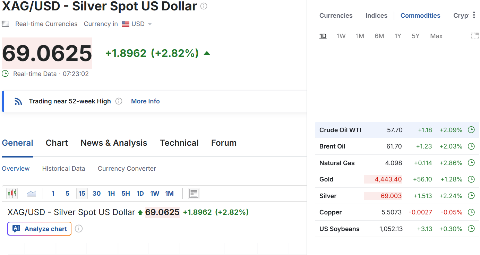
Task: Switch to the News & Analysis tab
Action: [x=114, y=143]
